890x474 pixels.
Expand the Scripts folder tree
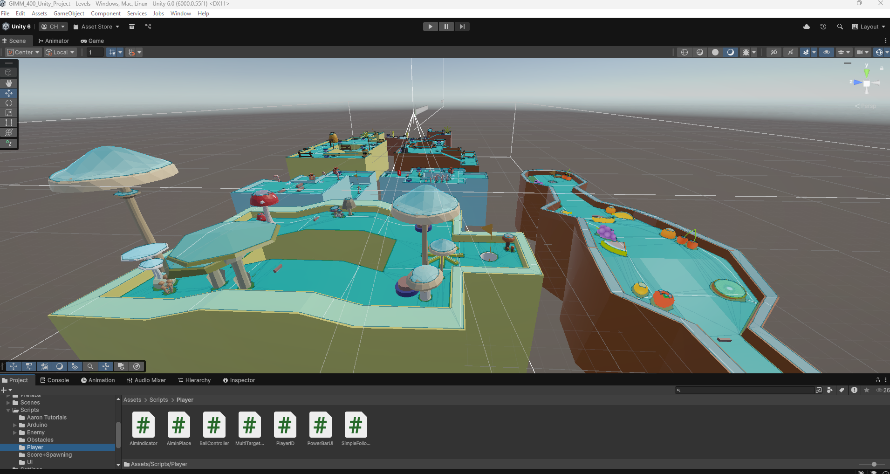(x=8, y=410)
